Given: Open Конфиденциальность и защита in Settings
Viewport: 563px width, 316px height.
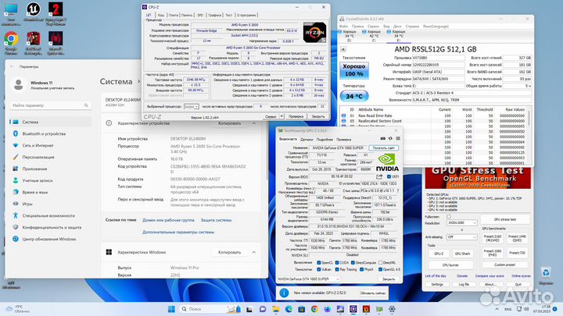Looking at the screenshot, I should [50, 227].
